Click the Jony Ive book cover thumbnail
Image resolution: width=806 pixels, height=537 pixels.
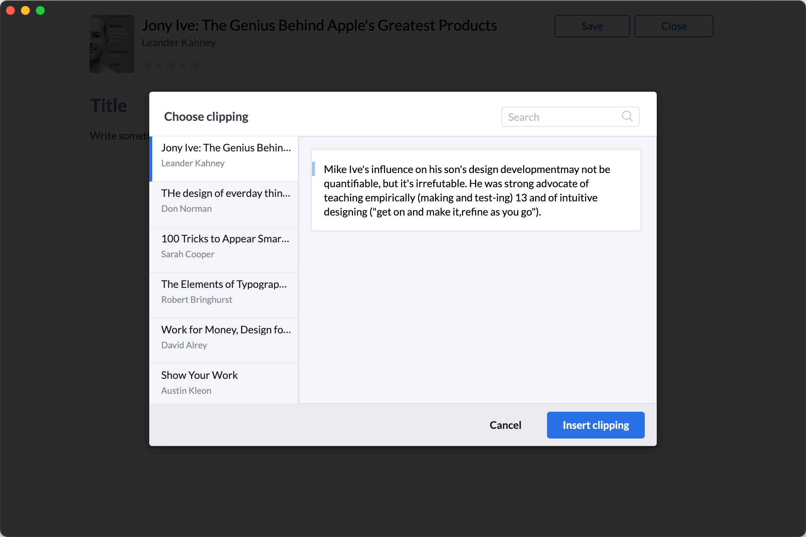(x=112, y=44)
